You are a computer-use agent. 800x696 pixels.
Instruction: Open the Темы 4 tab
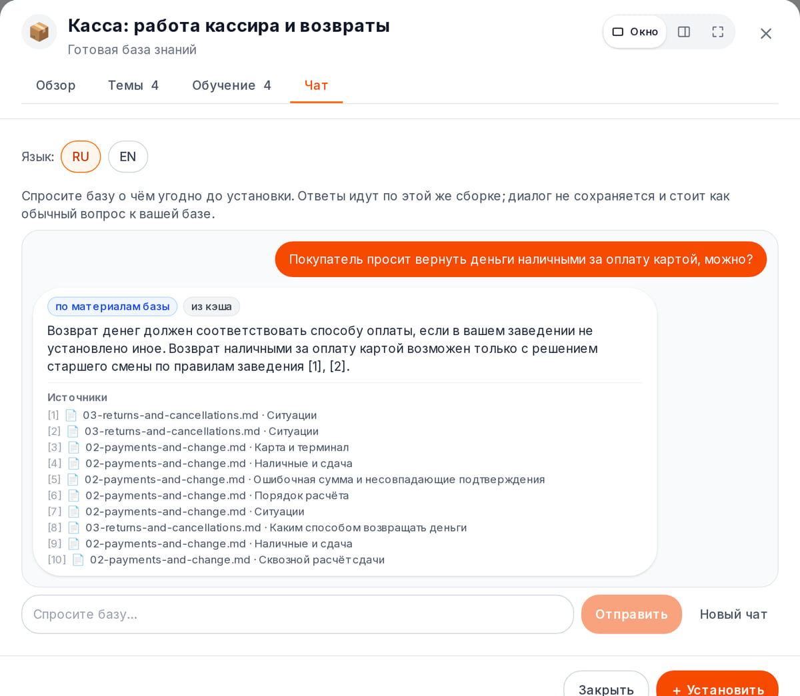(133, 85)
